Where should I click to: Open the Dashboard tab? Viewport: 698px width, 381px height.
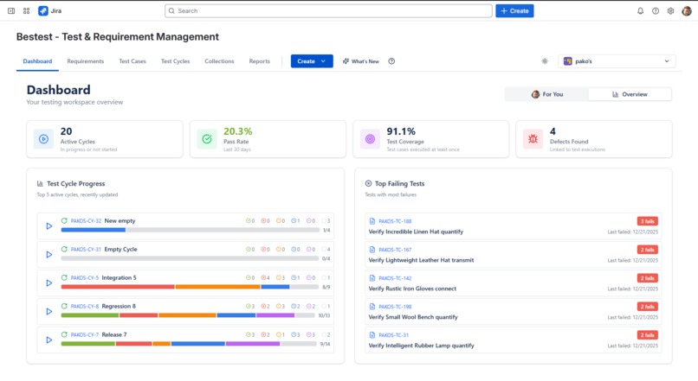pos(37,61)
